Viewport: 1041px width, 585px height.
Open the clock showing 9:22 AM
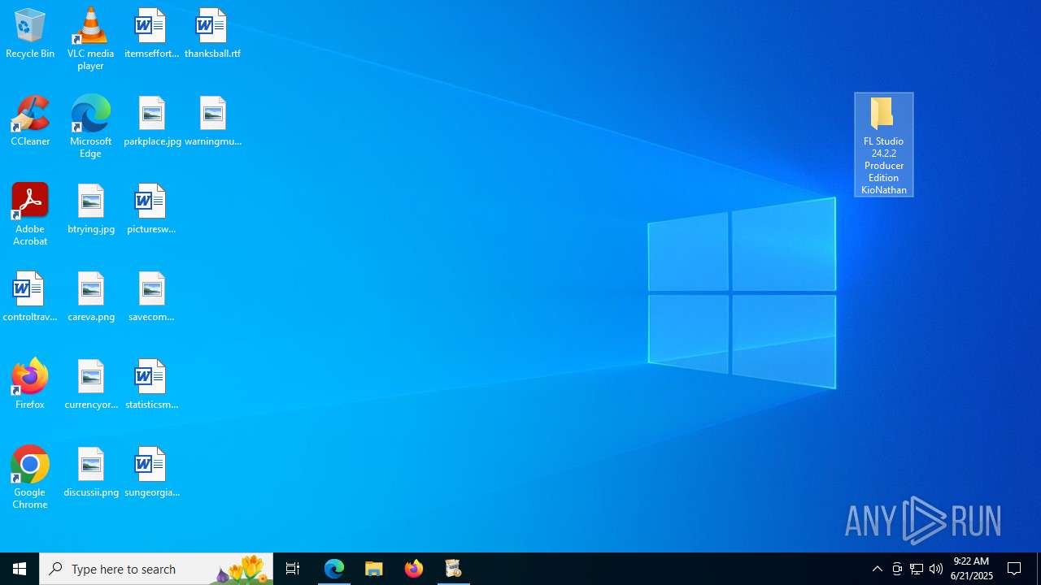pos(972,569)
